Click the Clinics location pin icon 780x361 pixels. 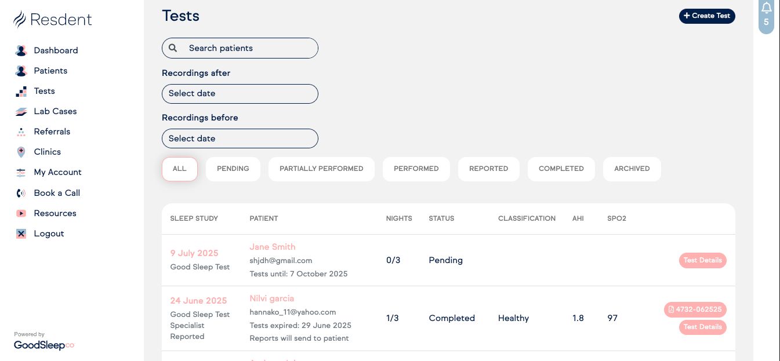[x=21, y=152]
